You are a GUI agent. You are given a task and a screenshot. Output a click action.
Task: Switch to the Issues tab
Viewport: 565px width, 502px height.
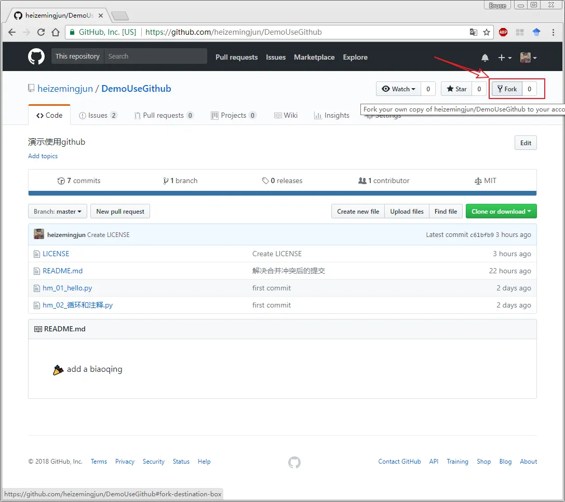98,116
